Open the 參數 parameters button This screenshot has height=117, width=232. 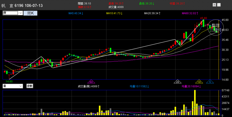30,86
